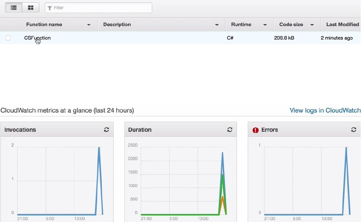This screenshot has width=361, height=222.
Task: Click the Invocations chart spike
Action: pos(99,181)
